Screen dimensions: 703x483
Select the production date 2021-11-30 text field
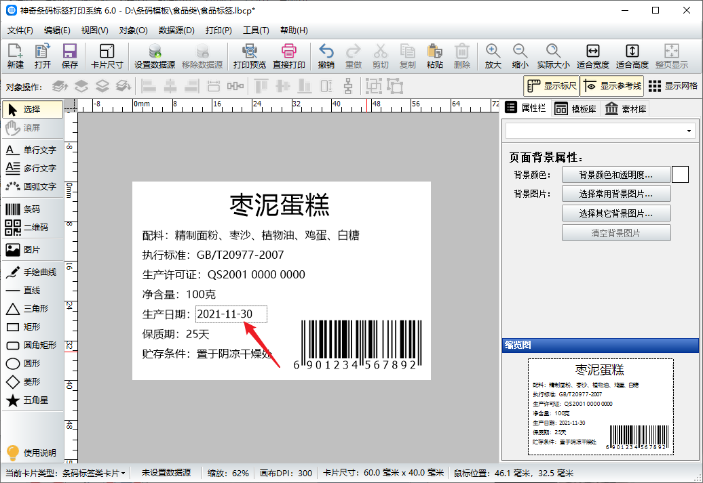pyautogui.click(x=231, y=314)
